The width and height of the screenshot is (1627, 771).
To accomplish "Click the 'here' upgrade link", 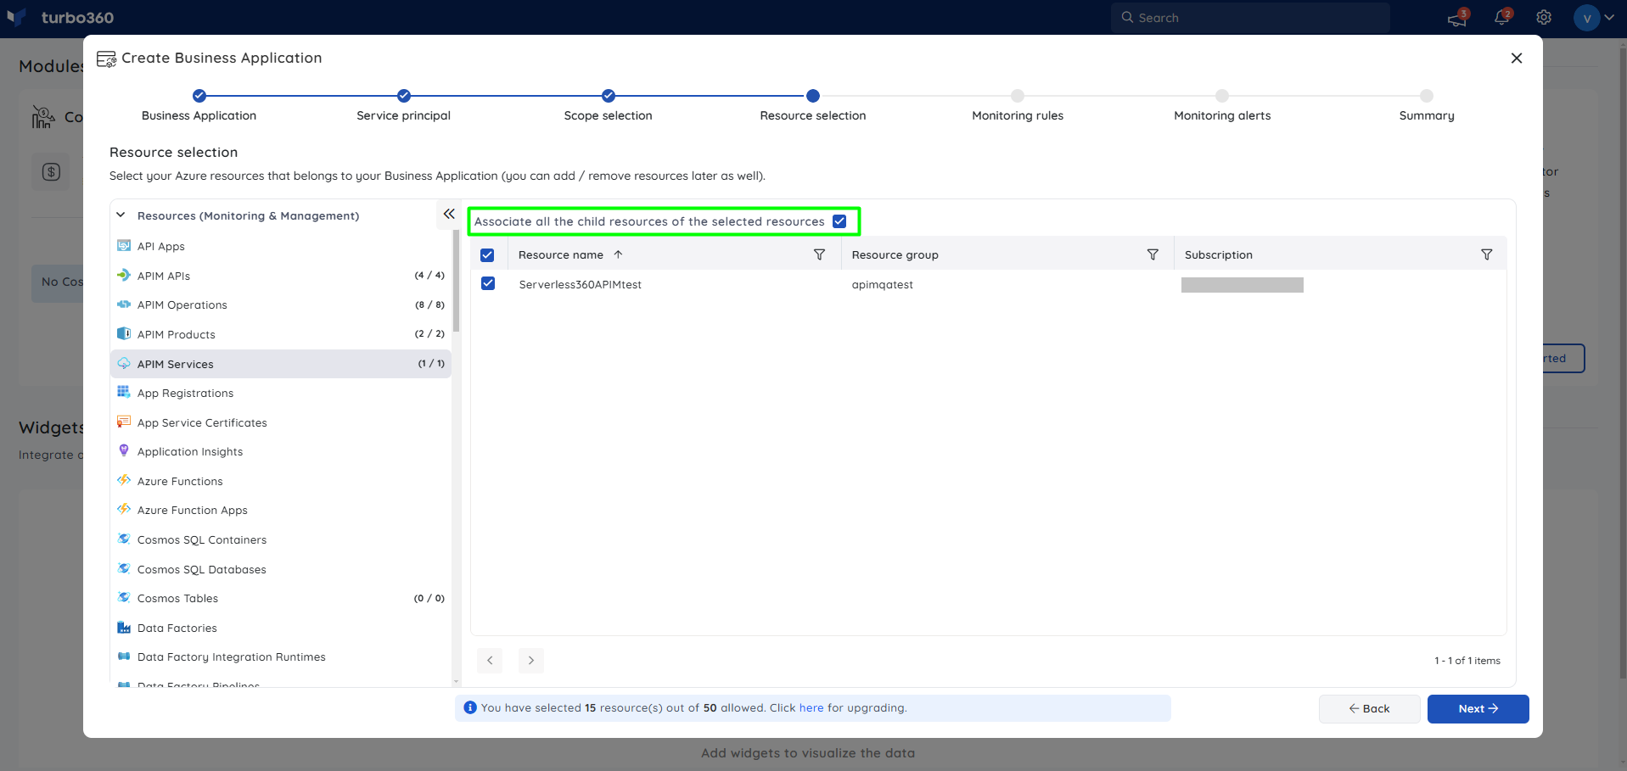I will point(811,707).
